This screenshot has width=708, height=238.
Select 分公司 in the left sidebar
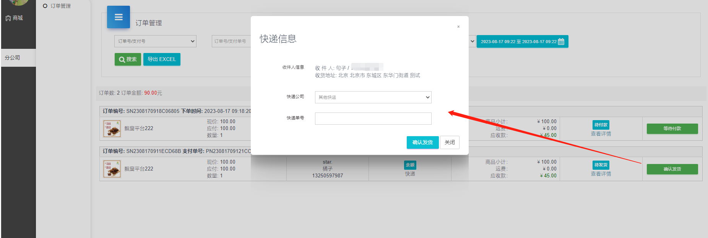click(18, 58)
